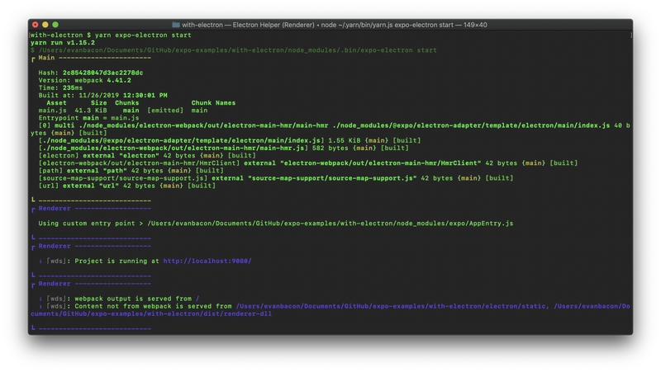Click the 'Built at: 11/26/2019' line
This screenshot has height=372, width=661.
pyautogui.click(x=102, y=96)
